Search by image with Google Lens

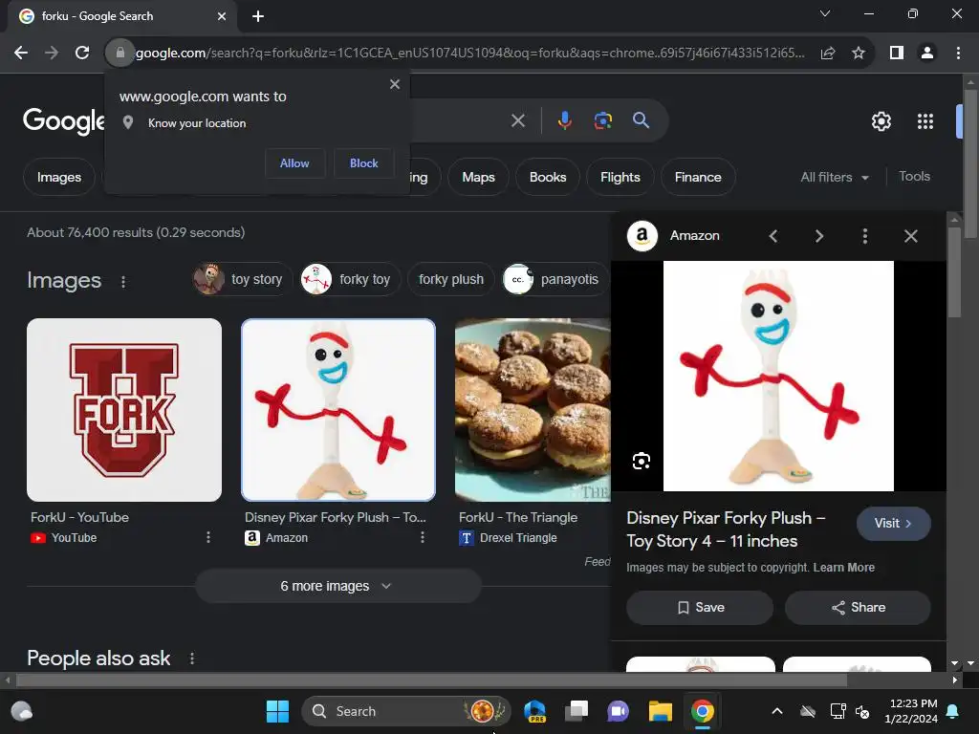tap(602, 120)
